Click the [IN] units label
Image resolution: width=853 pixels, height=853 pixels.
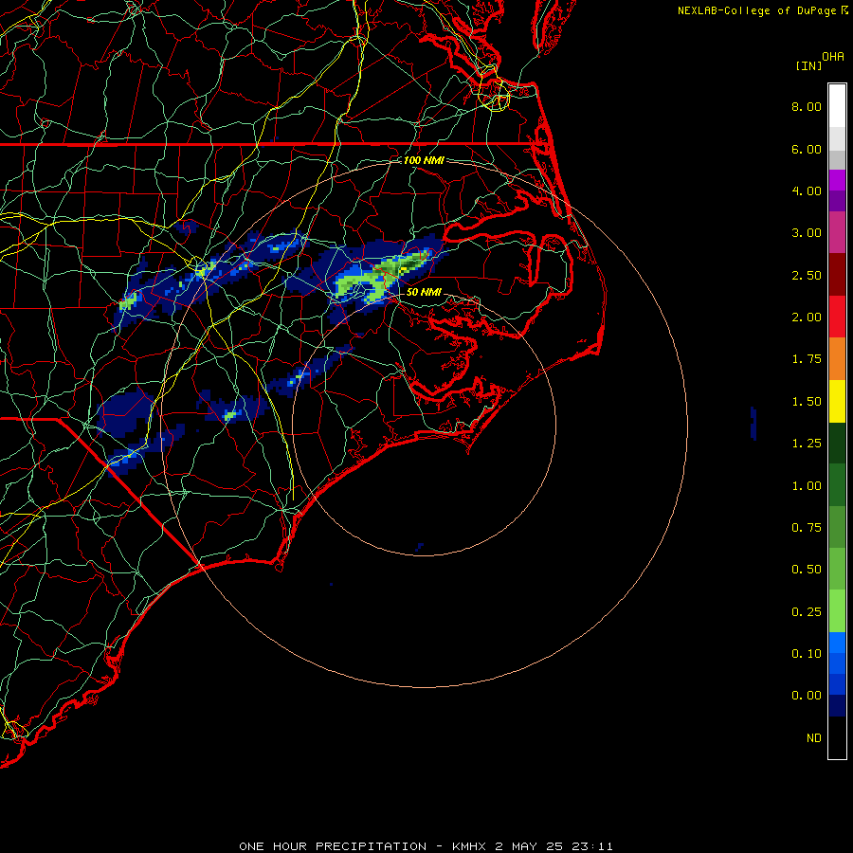pos(808,65)
